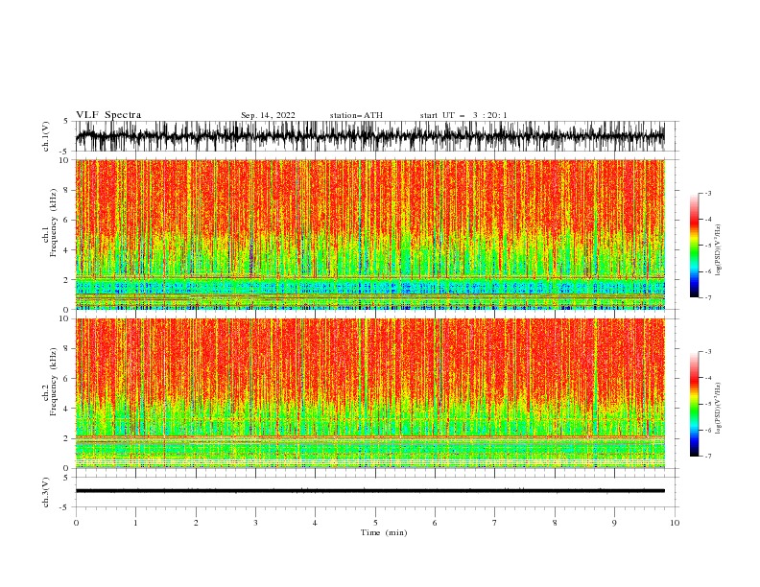760x587 pixels.
Task: Click the "ch.1(V)" waveform axis label
Action: (46, 136)
